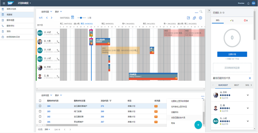Click phone icon in 王, 鹏 row

tap(58, 76)
